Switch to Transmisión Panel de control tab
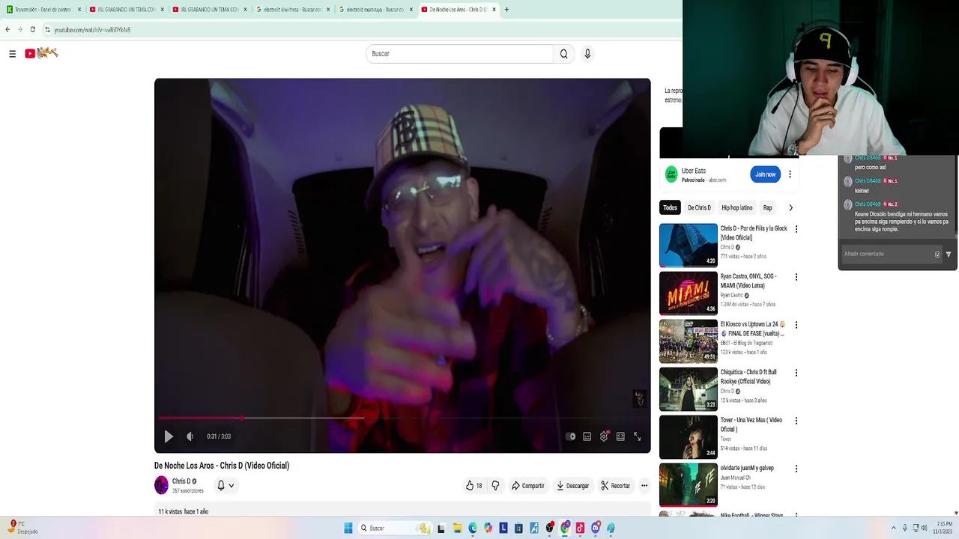Image resolution: width=959 pixels, height=539 pixels. (x=43, y=10)
